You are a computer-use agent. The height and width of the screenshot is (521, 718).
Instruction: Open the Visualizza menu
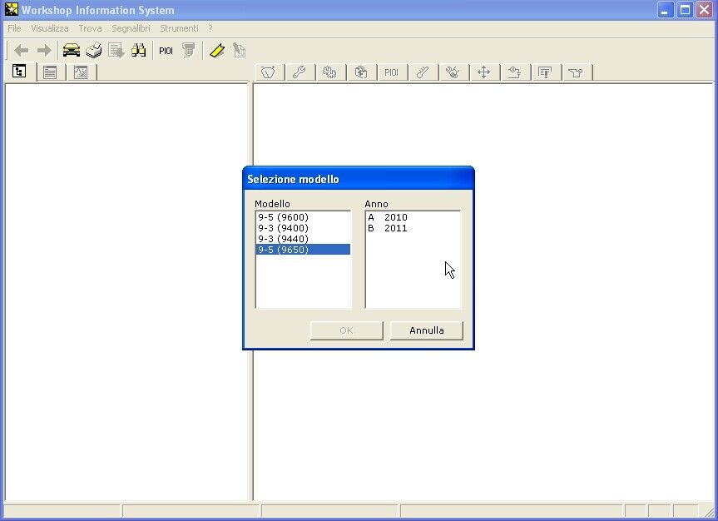49,28
